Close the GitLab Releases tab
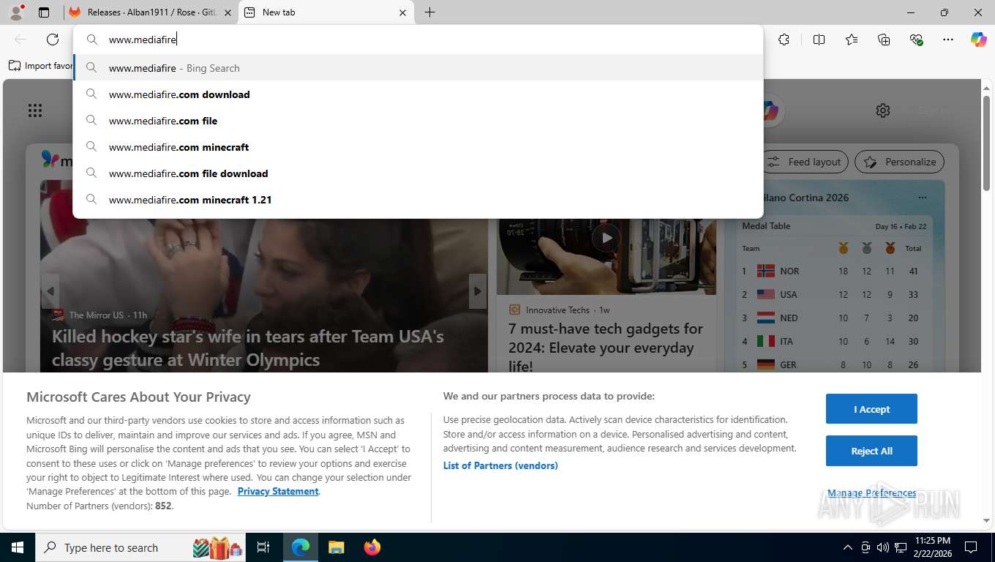 click(228, 12)
